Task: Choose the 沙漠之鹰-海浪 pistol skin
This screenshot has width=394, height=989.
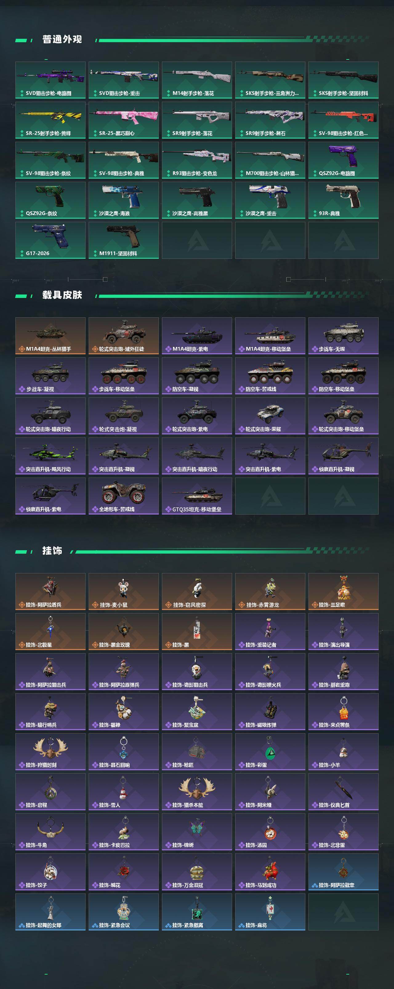Action: 123,200
